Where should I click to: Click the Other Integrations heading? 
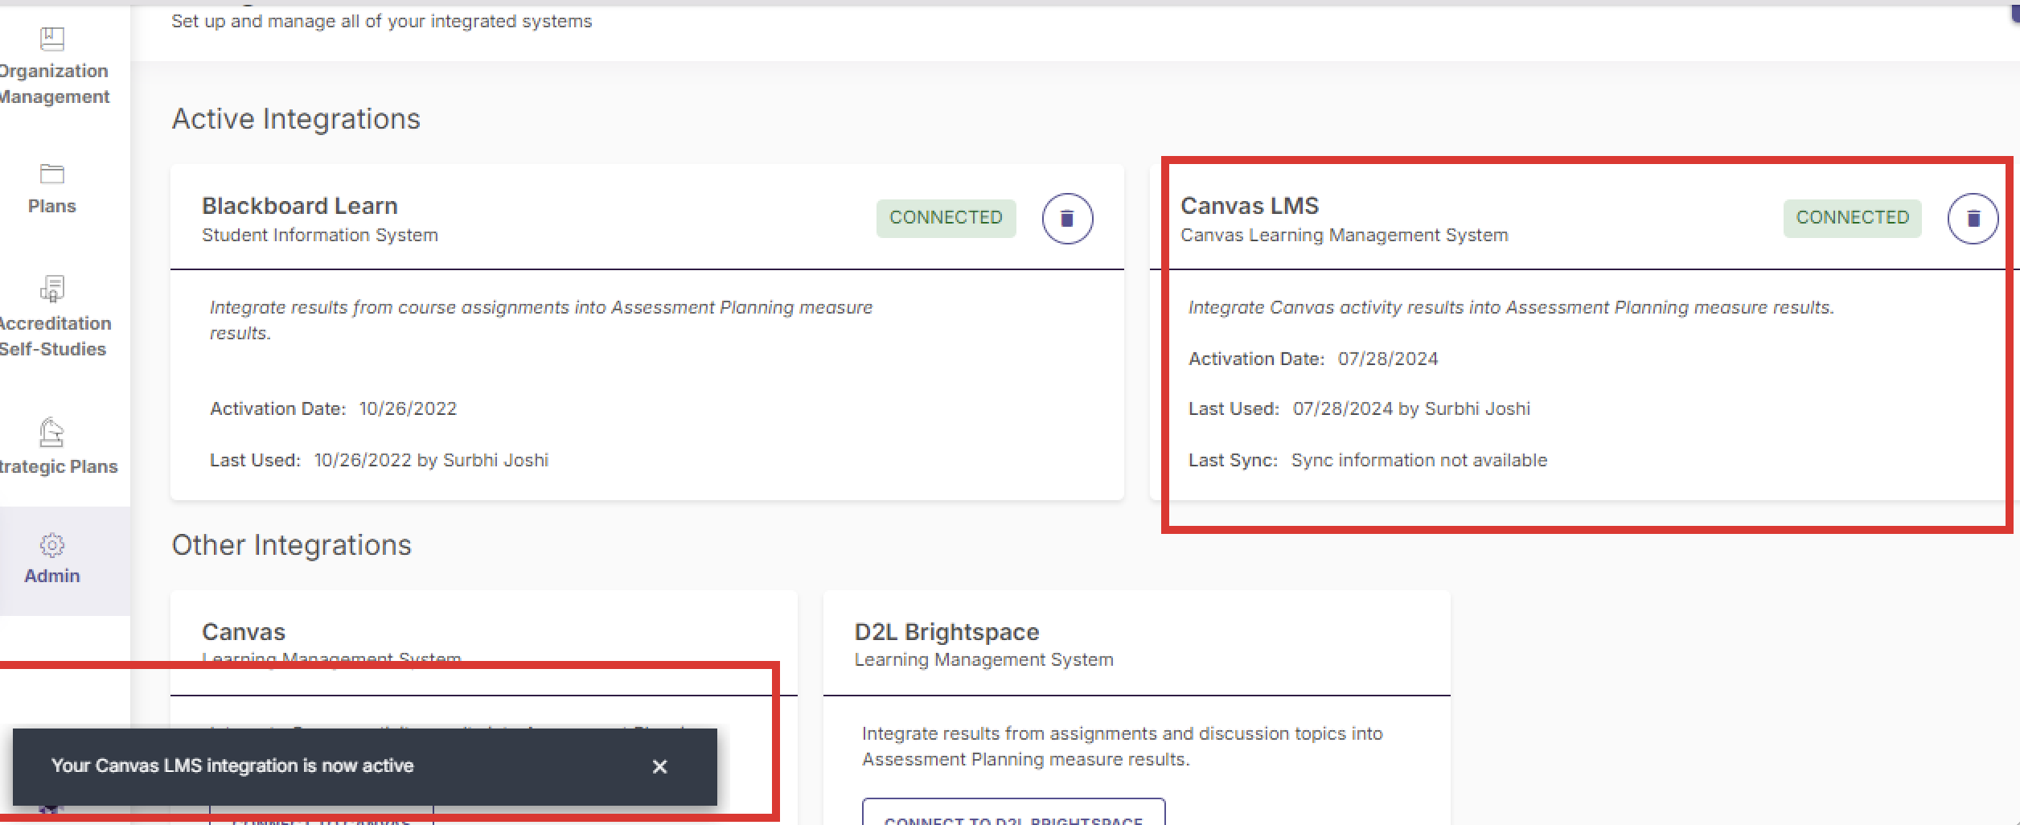(x=291, y=544)
